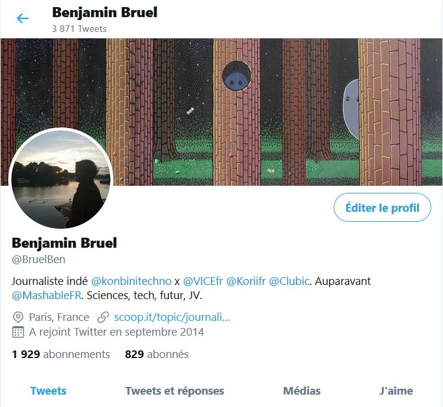This screenshot has height=407, width=443.
Task: Click Éditer le profil button
Action: pyautogui.click(x=382, y=208)
